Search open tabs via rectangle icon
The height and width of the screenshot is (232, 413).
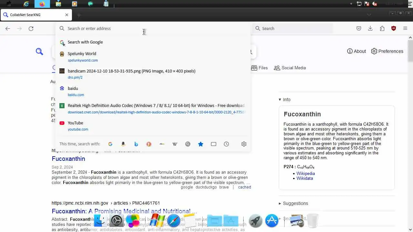coord(214,144)
